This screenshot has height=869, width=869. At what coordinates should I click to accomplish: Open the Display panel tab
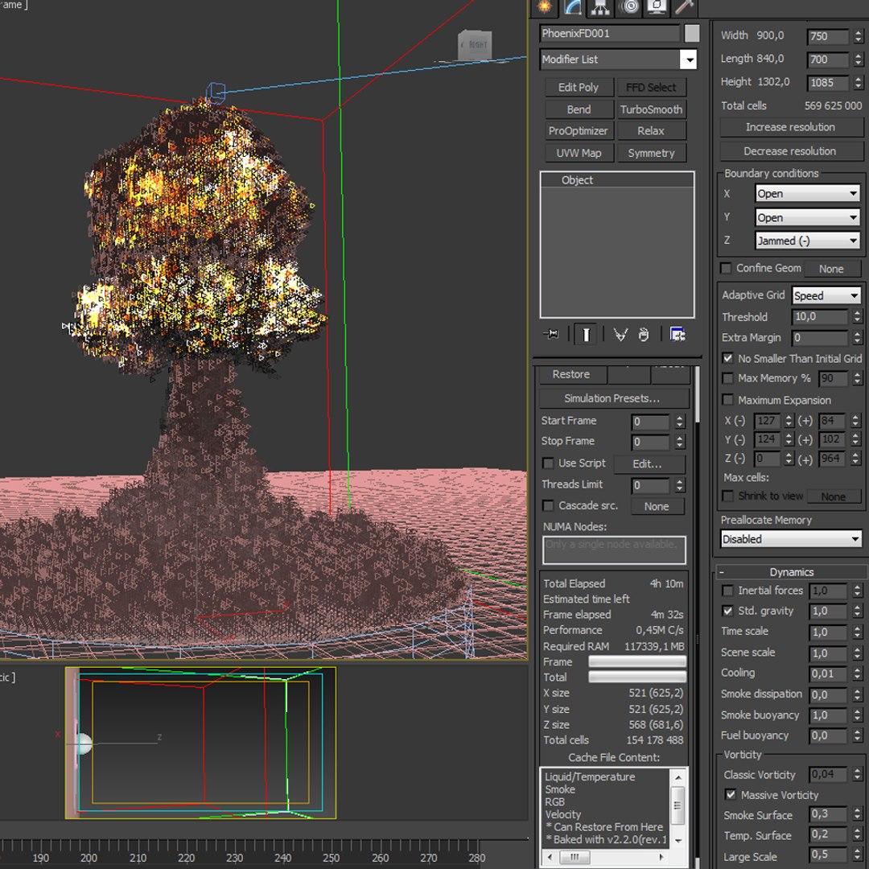(x=657, y=7)
